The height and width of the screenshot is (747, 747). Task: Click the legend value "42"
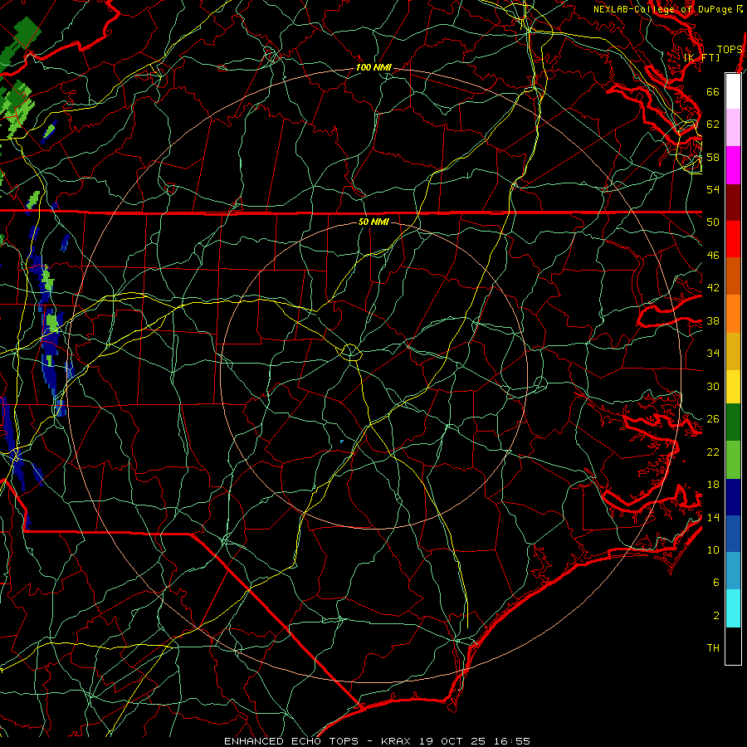pos(713,288)
